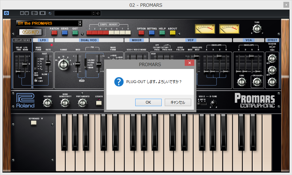The height and width of the screenshot is (175, 292).
Task: Click the VCO MOD slider handle
Action: [78, 64]
